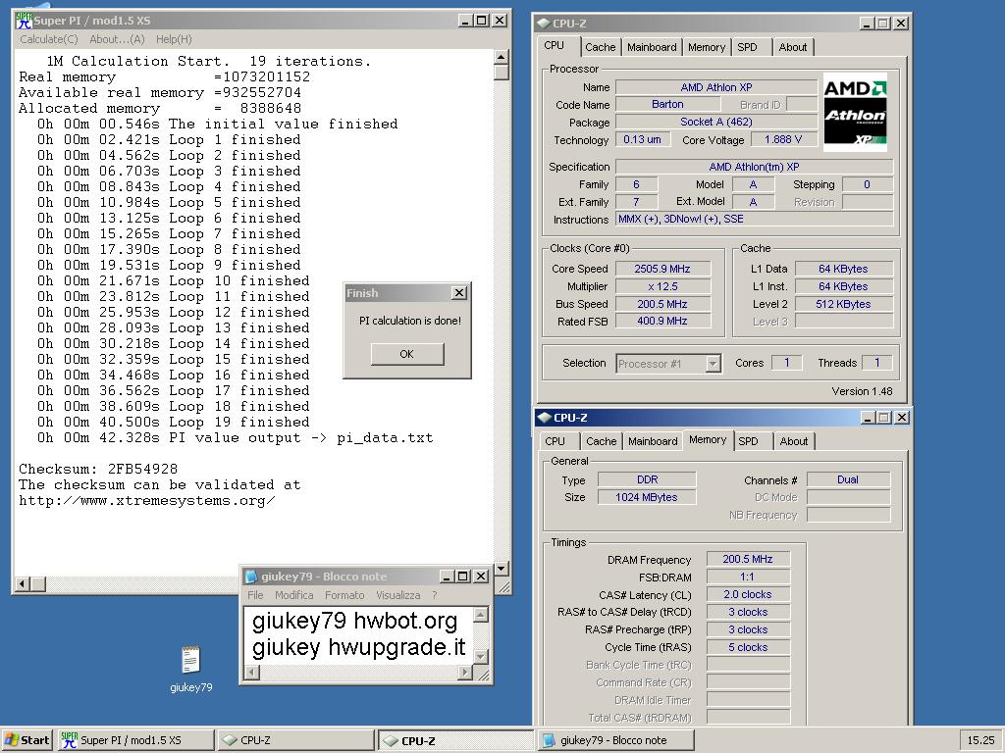Click the lower CPU-Z window title icon

pyautogui.click(x=545, y=418)
